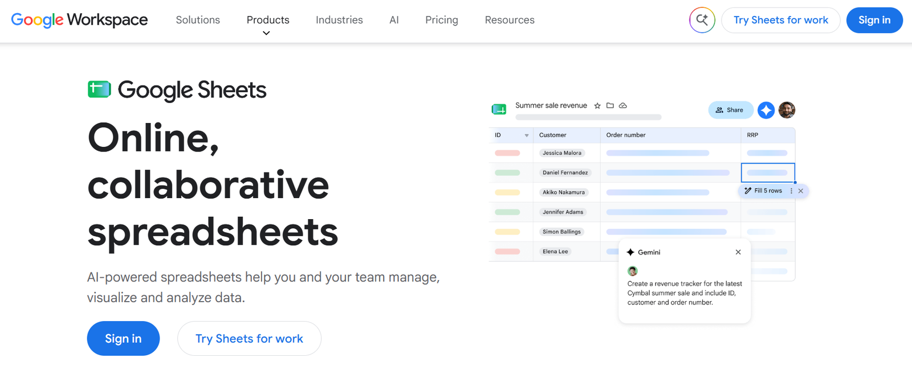Click the green ID pill in Daniel Fernandez row

[x=507, y=172]
